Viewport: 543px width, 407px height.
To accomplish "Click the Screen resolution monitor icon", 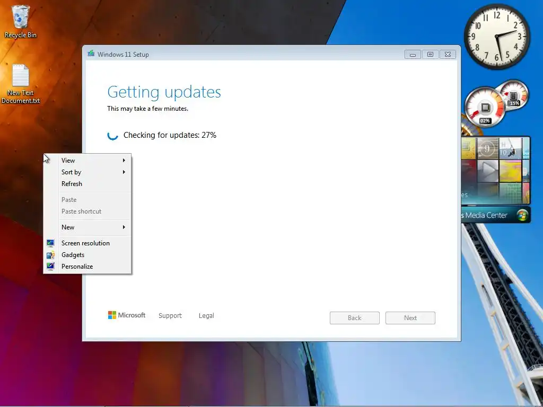I will click(50, 243).
